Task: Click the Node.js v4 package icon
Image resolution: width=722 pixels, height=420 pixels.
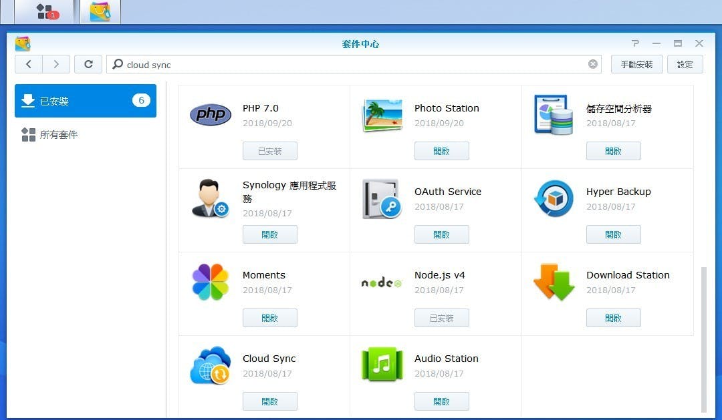Action: point(382,283)
